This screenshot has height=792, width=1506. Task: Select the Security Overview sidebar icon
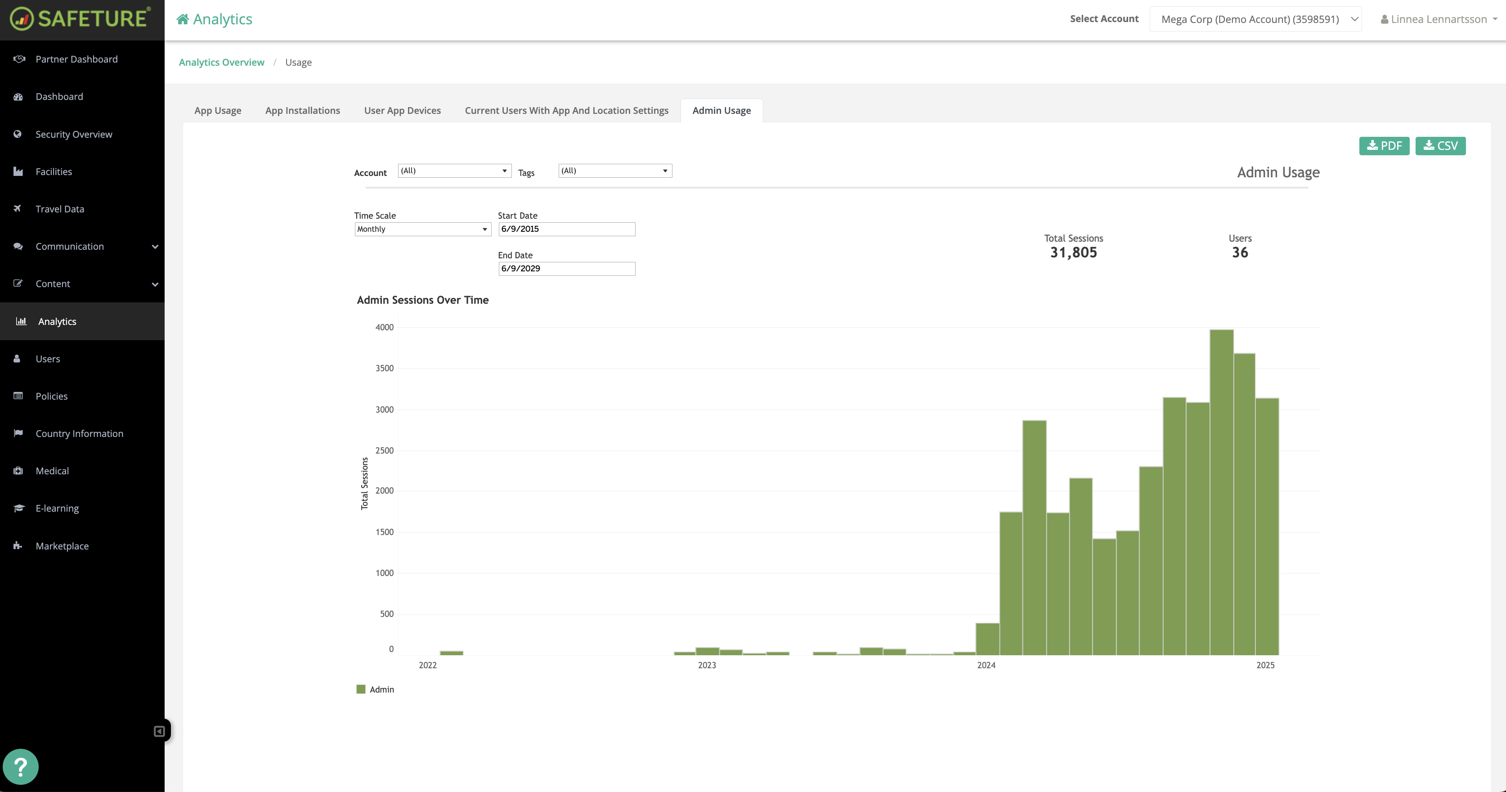click(18, 134)
